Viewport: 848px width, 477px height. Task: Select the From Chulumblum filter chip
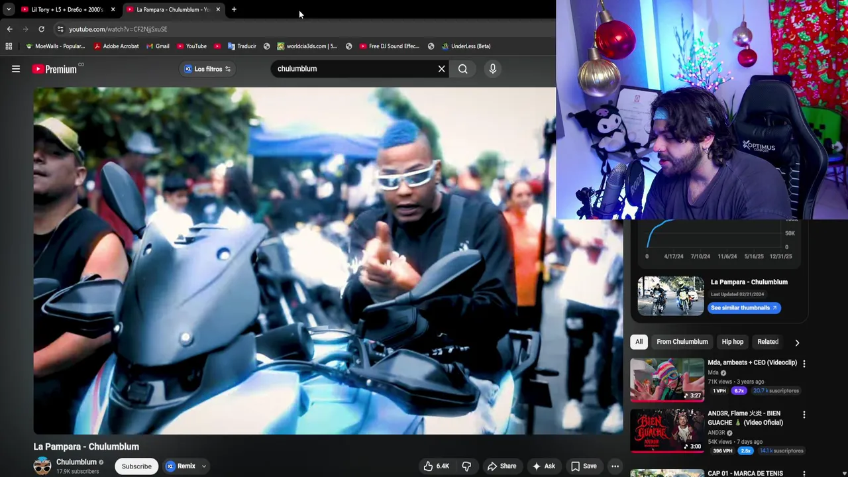coord(682,342)
